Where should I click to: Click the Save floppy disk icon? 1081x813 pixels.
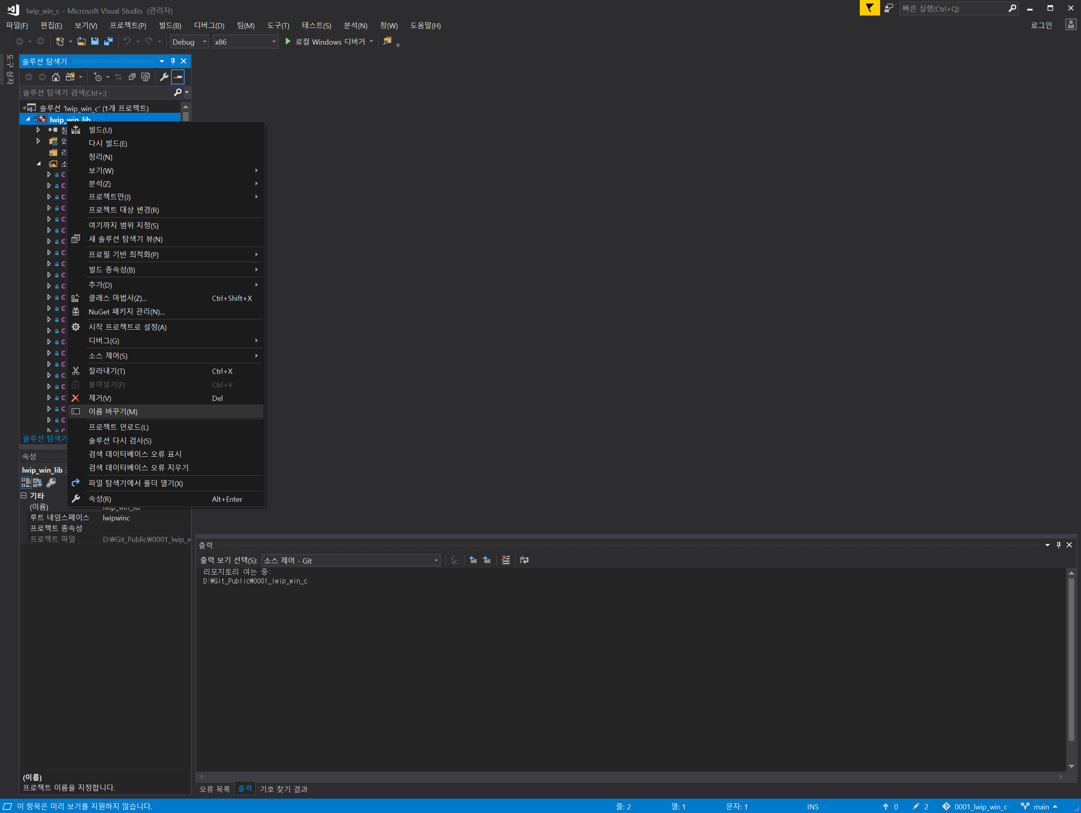click(x=95, y=41)
